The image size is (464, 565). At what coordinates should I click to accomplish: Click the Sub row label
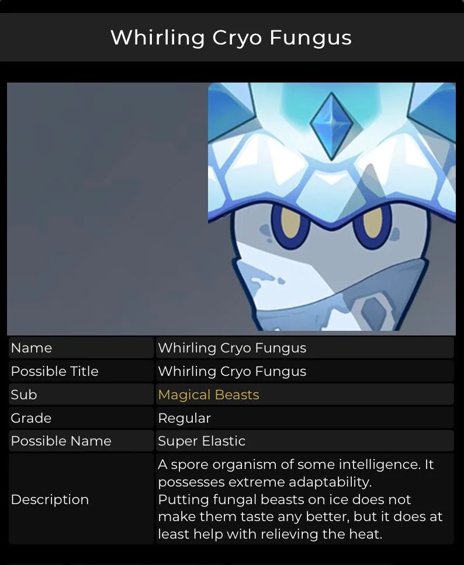point(24,395)
